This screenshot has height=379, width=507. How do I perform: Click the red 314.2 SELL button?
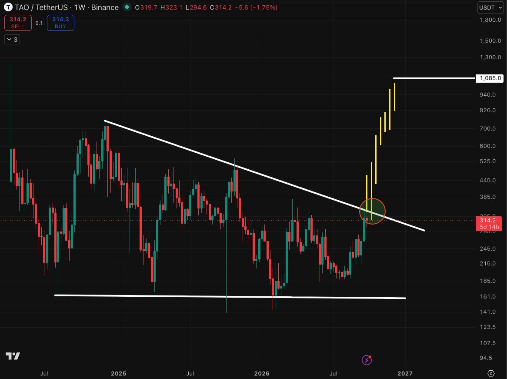pyautogui.click(x=18, y=23)
